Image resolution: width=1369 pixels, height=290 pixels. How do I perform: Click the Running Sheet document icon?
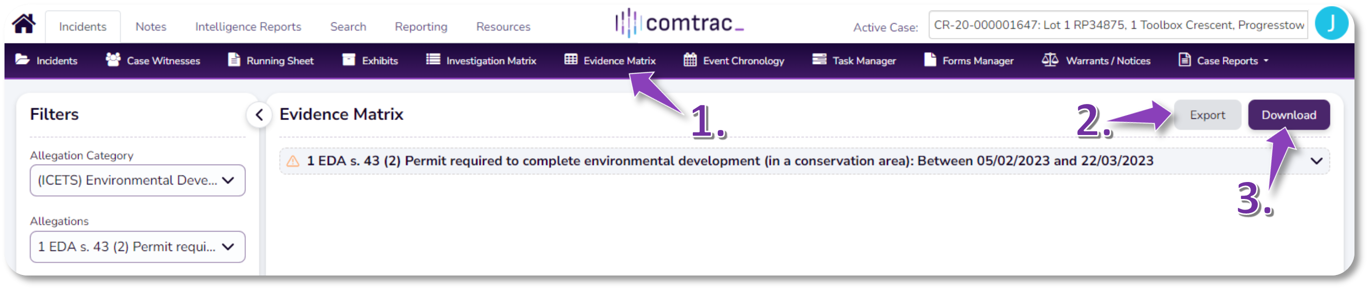point(233,59)
